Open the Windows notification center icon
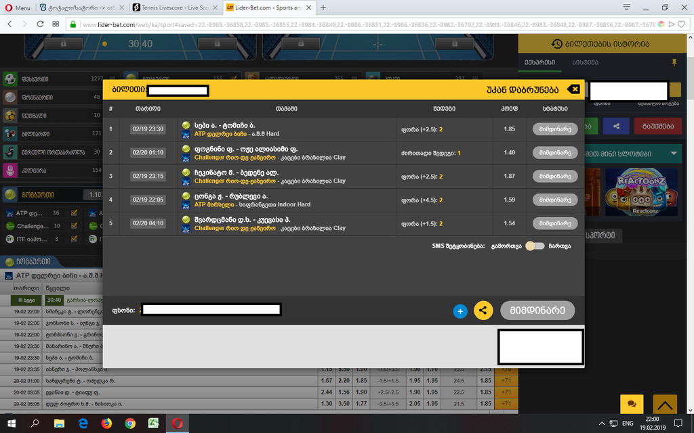 [x=678, y=424]
